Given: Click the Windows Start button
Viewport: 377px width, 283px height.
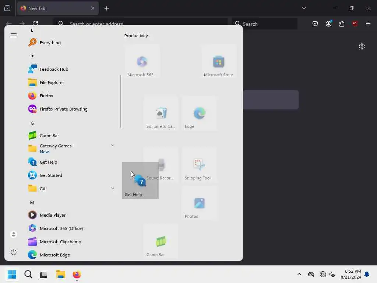Looking at the screenshot, I should (12, 274).
